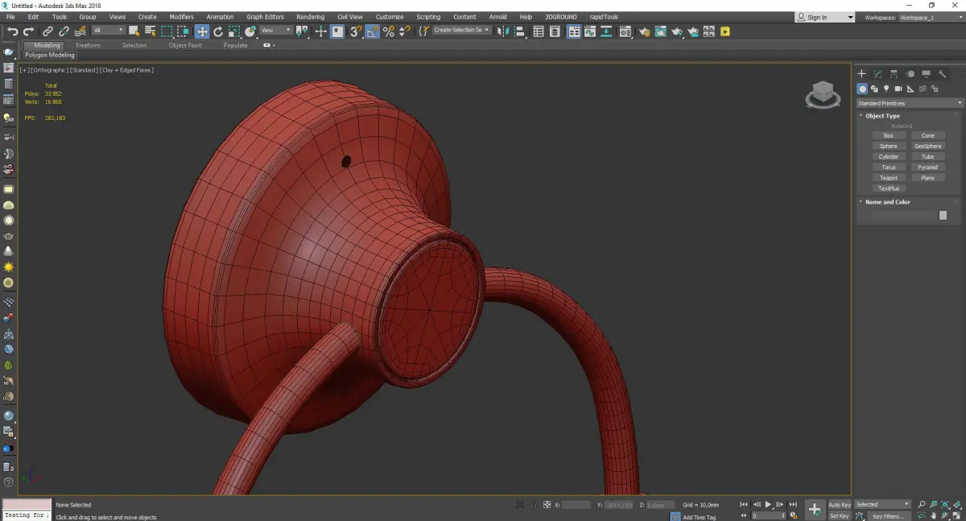Open the Modify panel tab icon
Screen dimensions: 966x521
[877, 74]
